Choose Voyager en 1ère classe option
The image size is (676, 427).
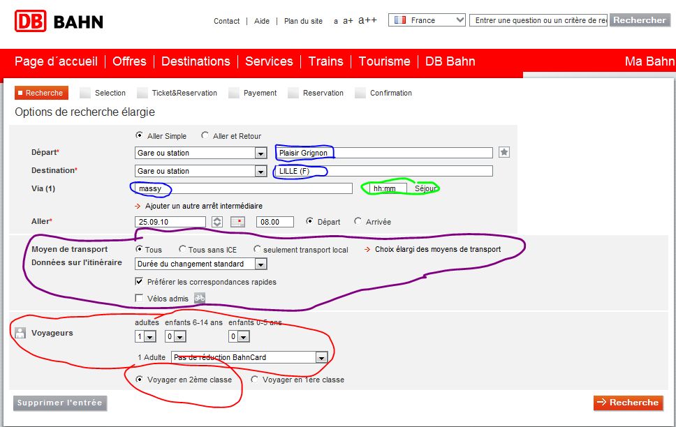254,380
